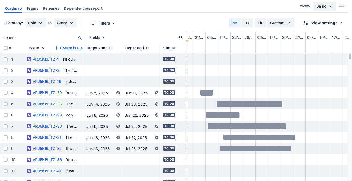The image size is (352, 181).
Task: Click the Create issue link
Action: point(68,48)
